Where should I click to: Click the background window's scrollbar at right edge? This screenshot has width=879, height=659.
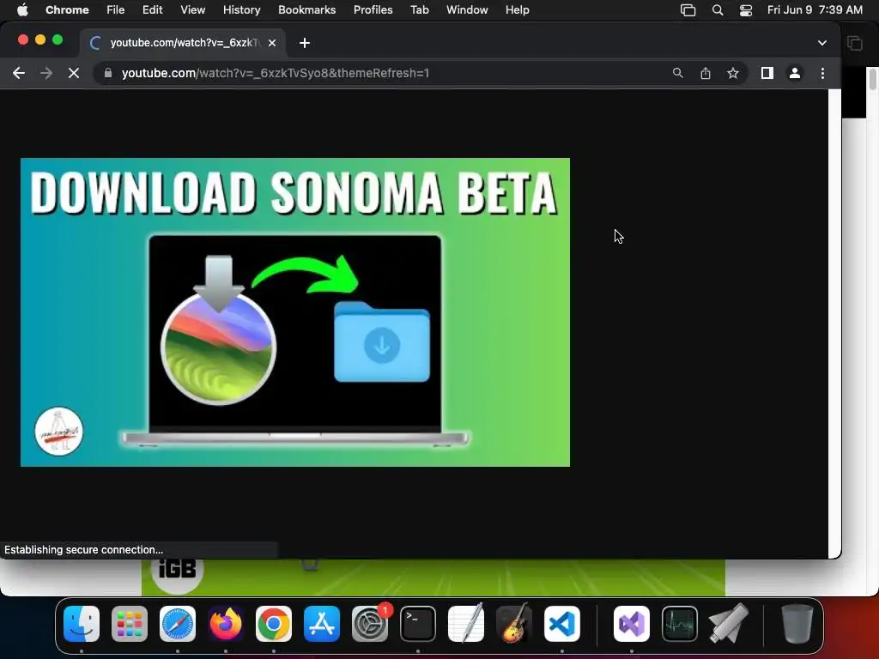point(873,78)
